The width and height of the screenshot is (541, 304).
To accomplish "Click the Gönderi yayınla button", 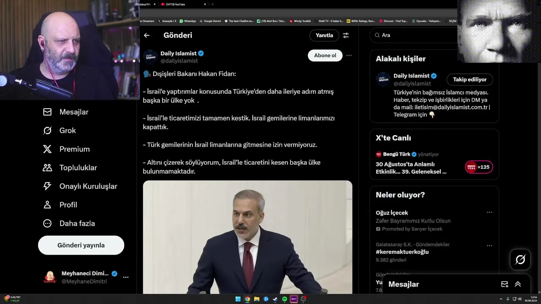I will pyautogui.click(x=81, y=245).
